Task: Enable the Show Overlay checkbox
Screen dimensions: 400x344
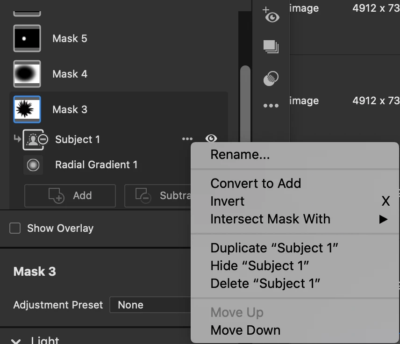Action: [15, 228]
